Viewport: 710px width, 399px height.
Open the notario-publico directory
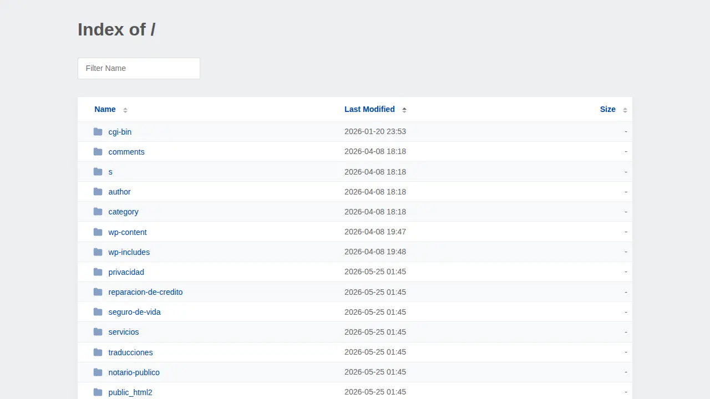134,372
